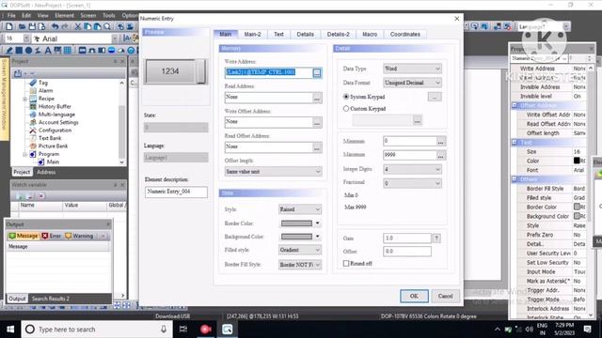Open the Filled style Gradient dropdown
The image size is (602, 338).
300,250
